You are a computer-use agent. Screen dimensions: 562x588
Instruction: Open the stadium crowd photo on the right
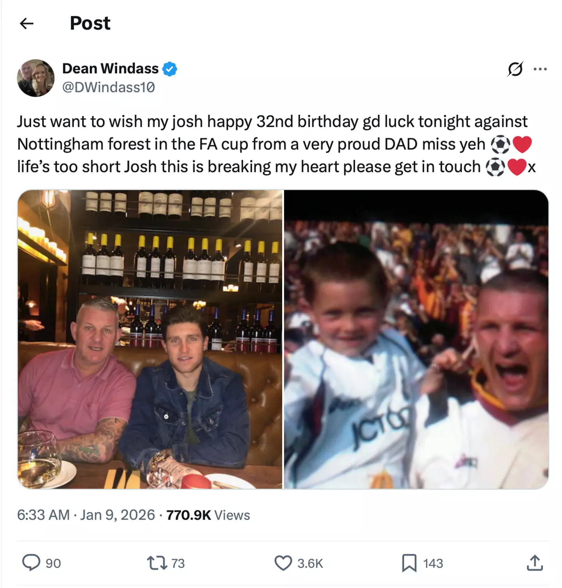pyautogui.click(x=416, y=339)
